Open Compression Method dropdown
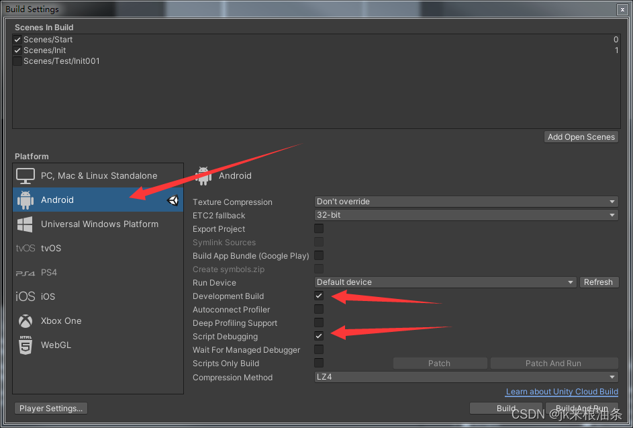Viewport: 633px width, 428px height. tap(466, 377)
